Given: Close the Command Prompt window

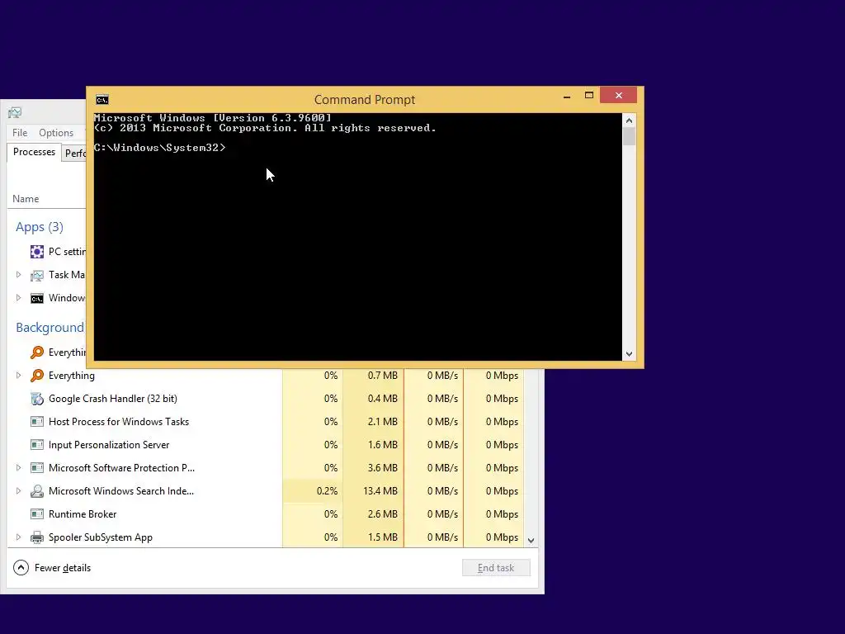Looking at the screenshot, I should (619, 96).
